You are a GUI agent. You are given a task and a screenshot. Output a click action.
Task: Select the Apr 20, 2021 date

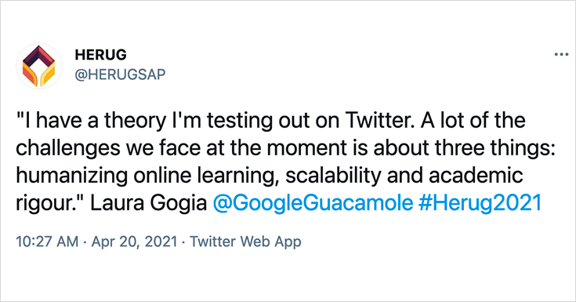point(135,242)
